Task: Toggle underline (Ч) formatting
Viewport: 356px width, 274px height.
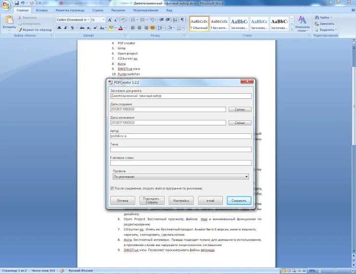Action: click(72, 28)
